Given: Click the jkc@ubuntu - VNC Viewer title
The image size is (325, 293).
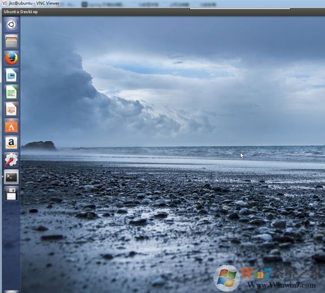Looking at the screenshot, I should (x=34, y=3).
